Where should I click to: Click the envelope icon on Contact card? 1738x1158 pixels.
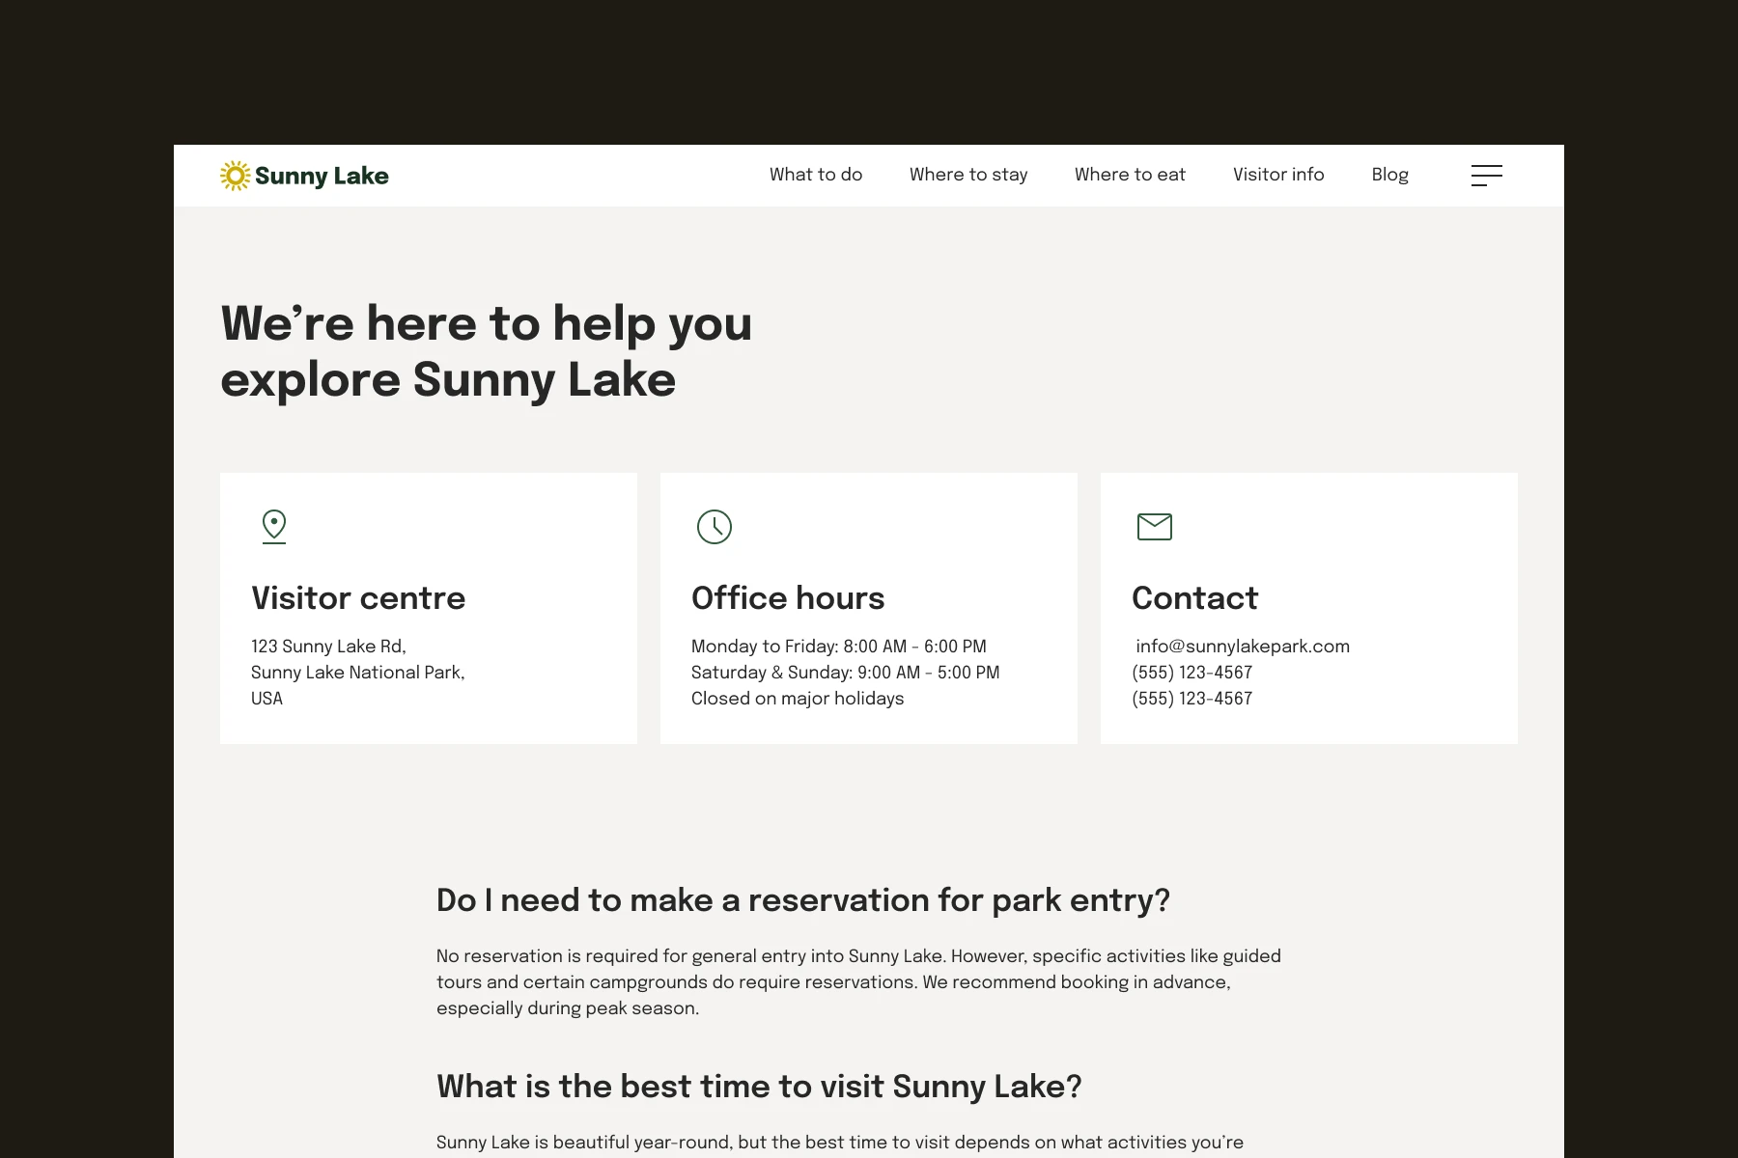(1154, 526)
